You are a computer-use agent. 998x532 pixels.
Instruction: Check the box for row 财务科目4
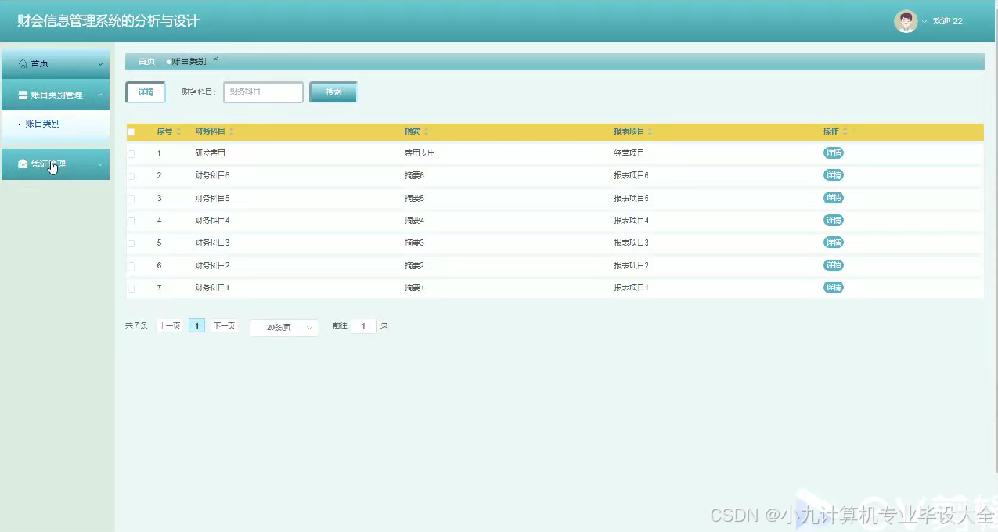tap(131, 221)
